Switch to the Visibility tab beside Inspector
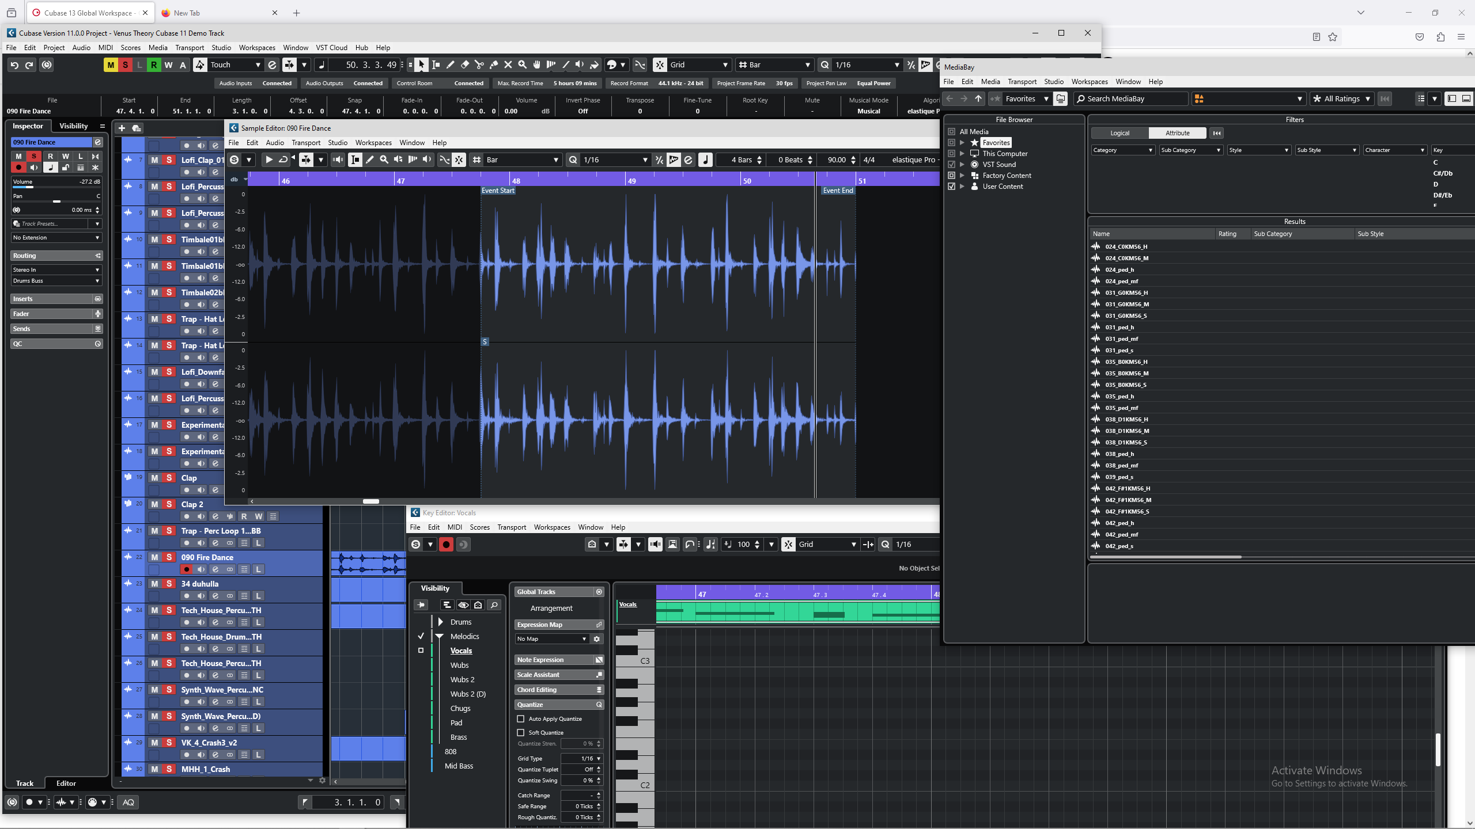The width and height of the screenshot is (1475, 829). pyautogui.click(x=74, y=126)
